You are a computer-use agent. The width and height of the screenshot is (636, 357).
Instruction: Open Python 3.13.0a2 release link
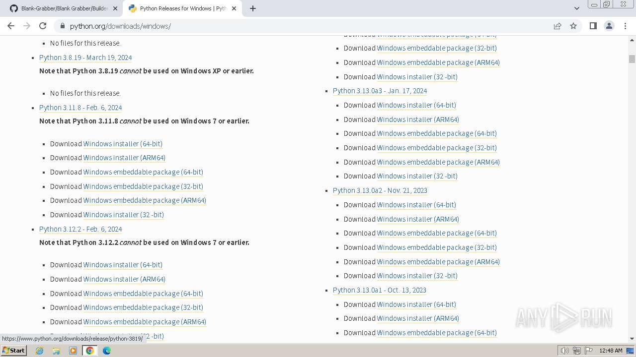pos(380,190)
